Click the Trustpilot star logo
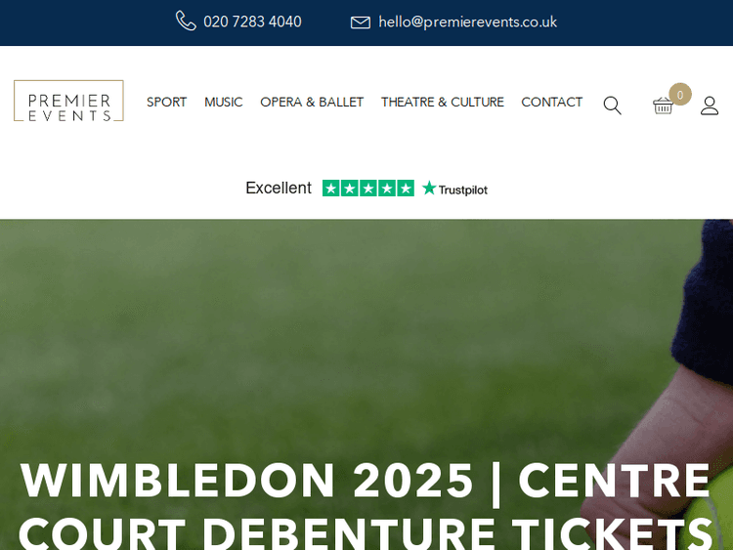The height and width of the screenshot is (550, 733). click(x=429, y=188)
